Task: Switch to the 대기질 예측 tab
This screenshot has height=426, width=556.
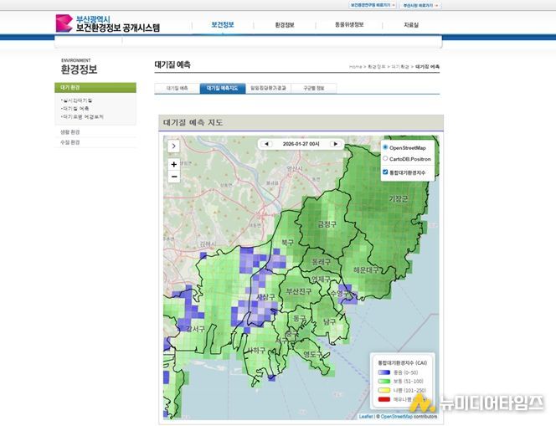Action: 177,87
